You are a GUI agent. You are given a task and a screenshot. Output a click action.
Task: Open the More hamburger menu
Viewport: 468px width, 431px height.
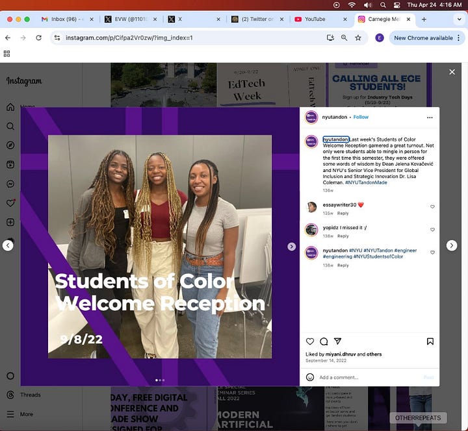click(19, 414)
